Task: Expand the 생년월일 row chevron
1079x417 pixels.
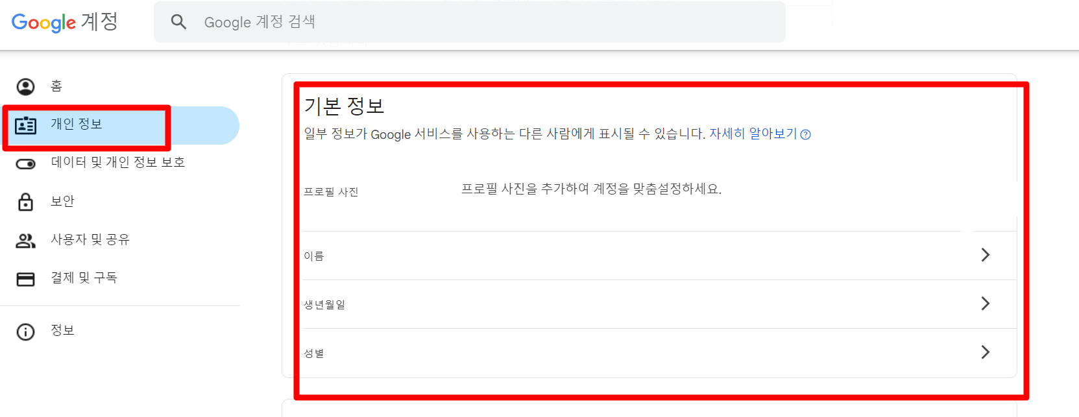Action: (x=985, y=304)
